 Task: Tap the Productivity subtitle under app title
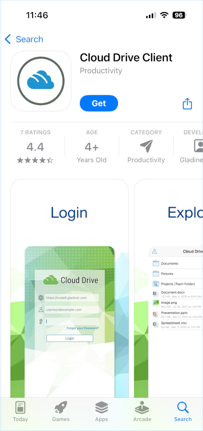pos(101,71)
